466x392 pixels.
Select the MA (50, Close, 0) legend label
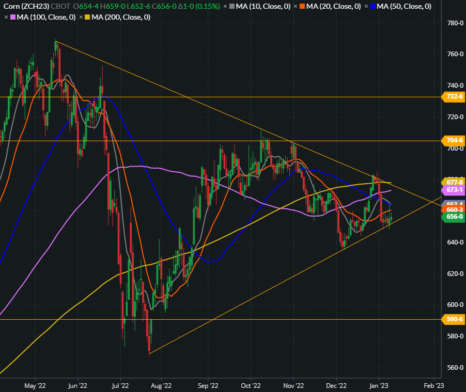click(404, 7)
